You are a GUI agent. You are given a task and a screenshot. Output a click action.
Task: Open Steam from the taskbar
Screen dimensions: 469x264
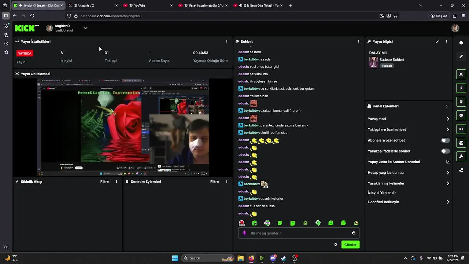283,258
